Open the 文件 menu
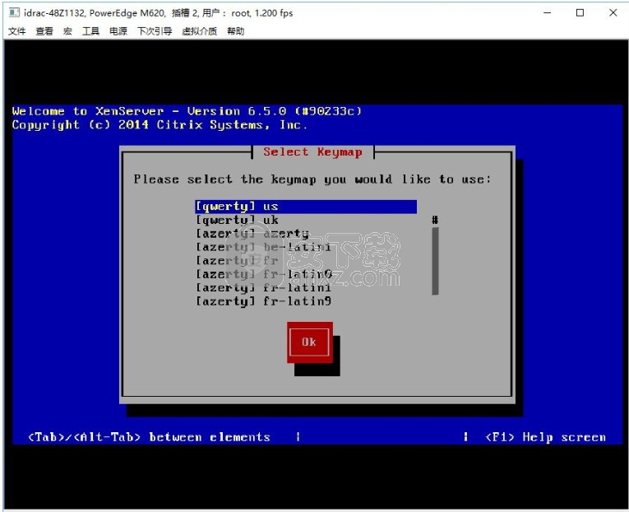 click(x=16, y=31)
